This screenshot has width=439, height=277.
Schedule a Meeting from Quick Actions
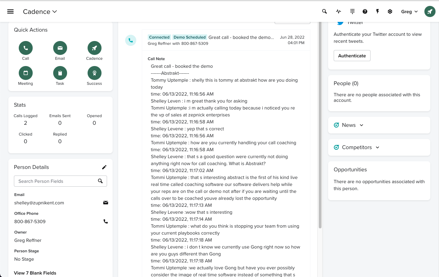point(26,73)
